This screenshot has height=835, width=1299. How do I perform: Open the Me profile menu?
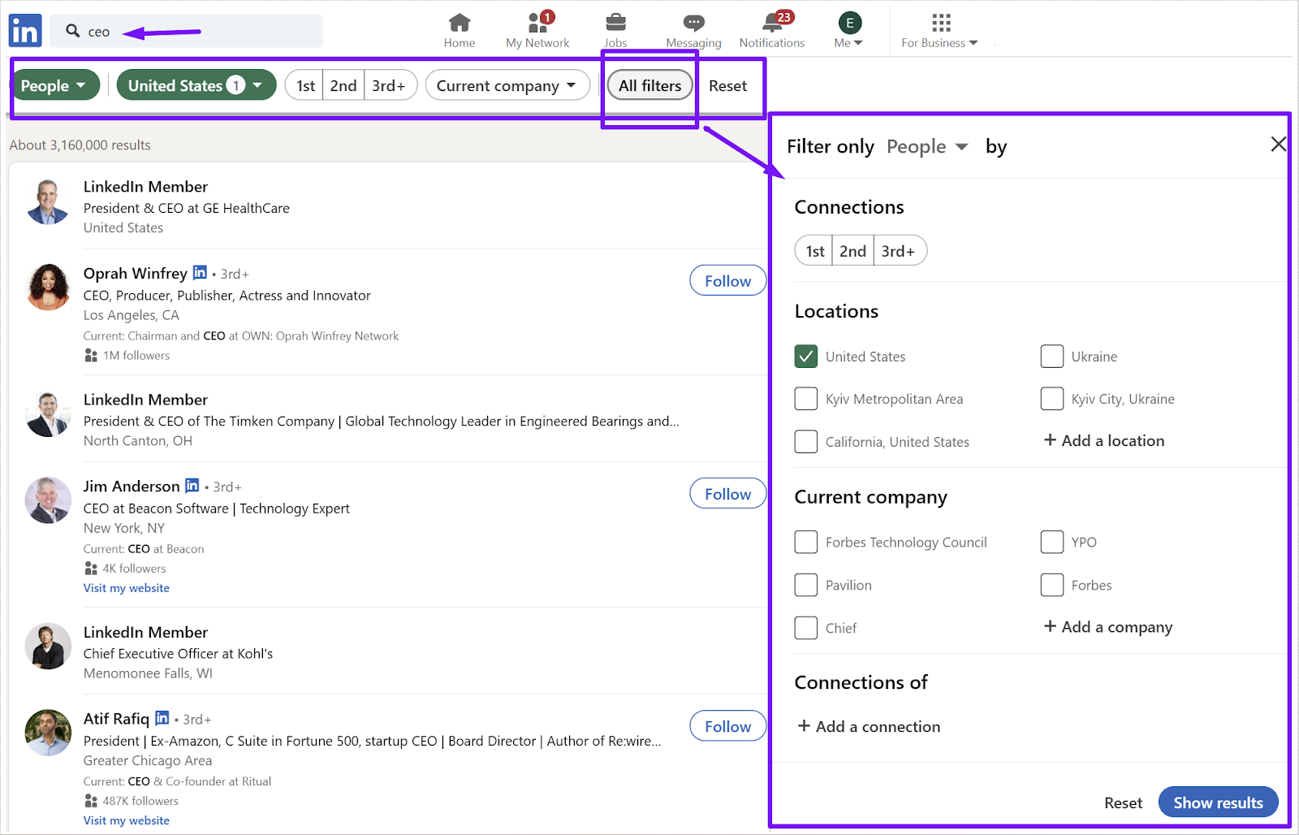coord(848,30)
